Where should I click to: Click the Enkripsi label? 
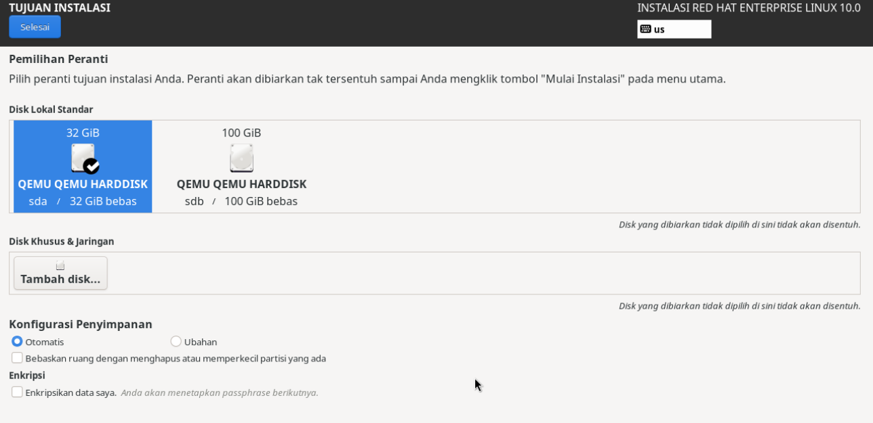(x=27, y=376)
